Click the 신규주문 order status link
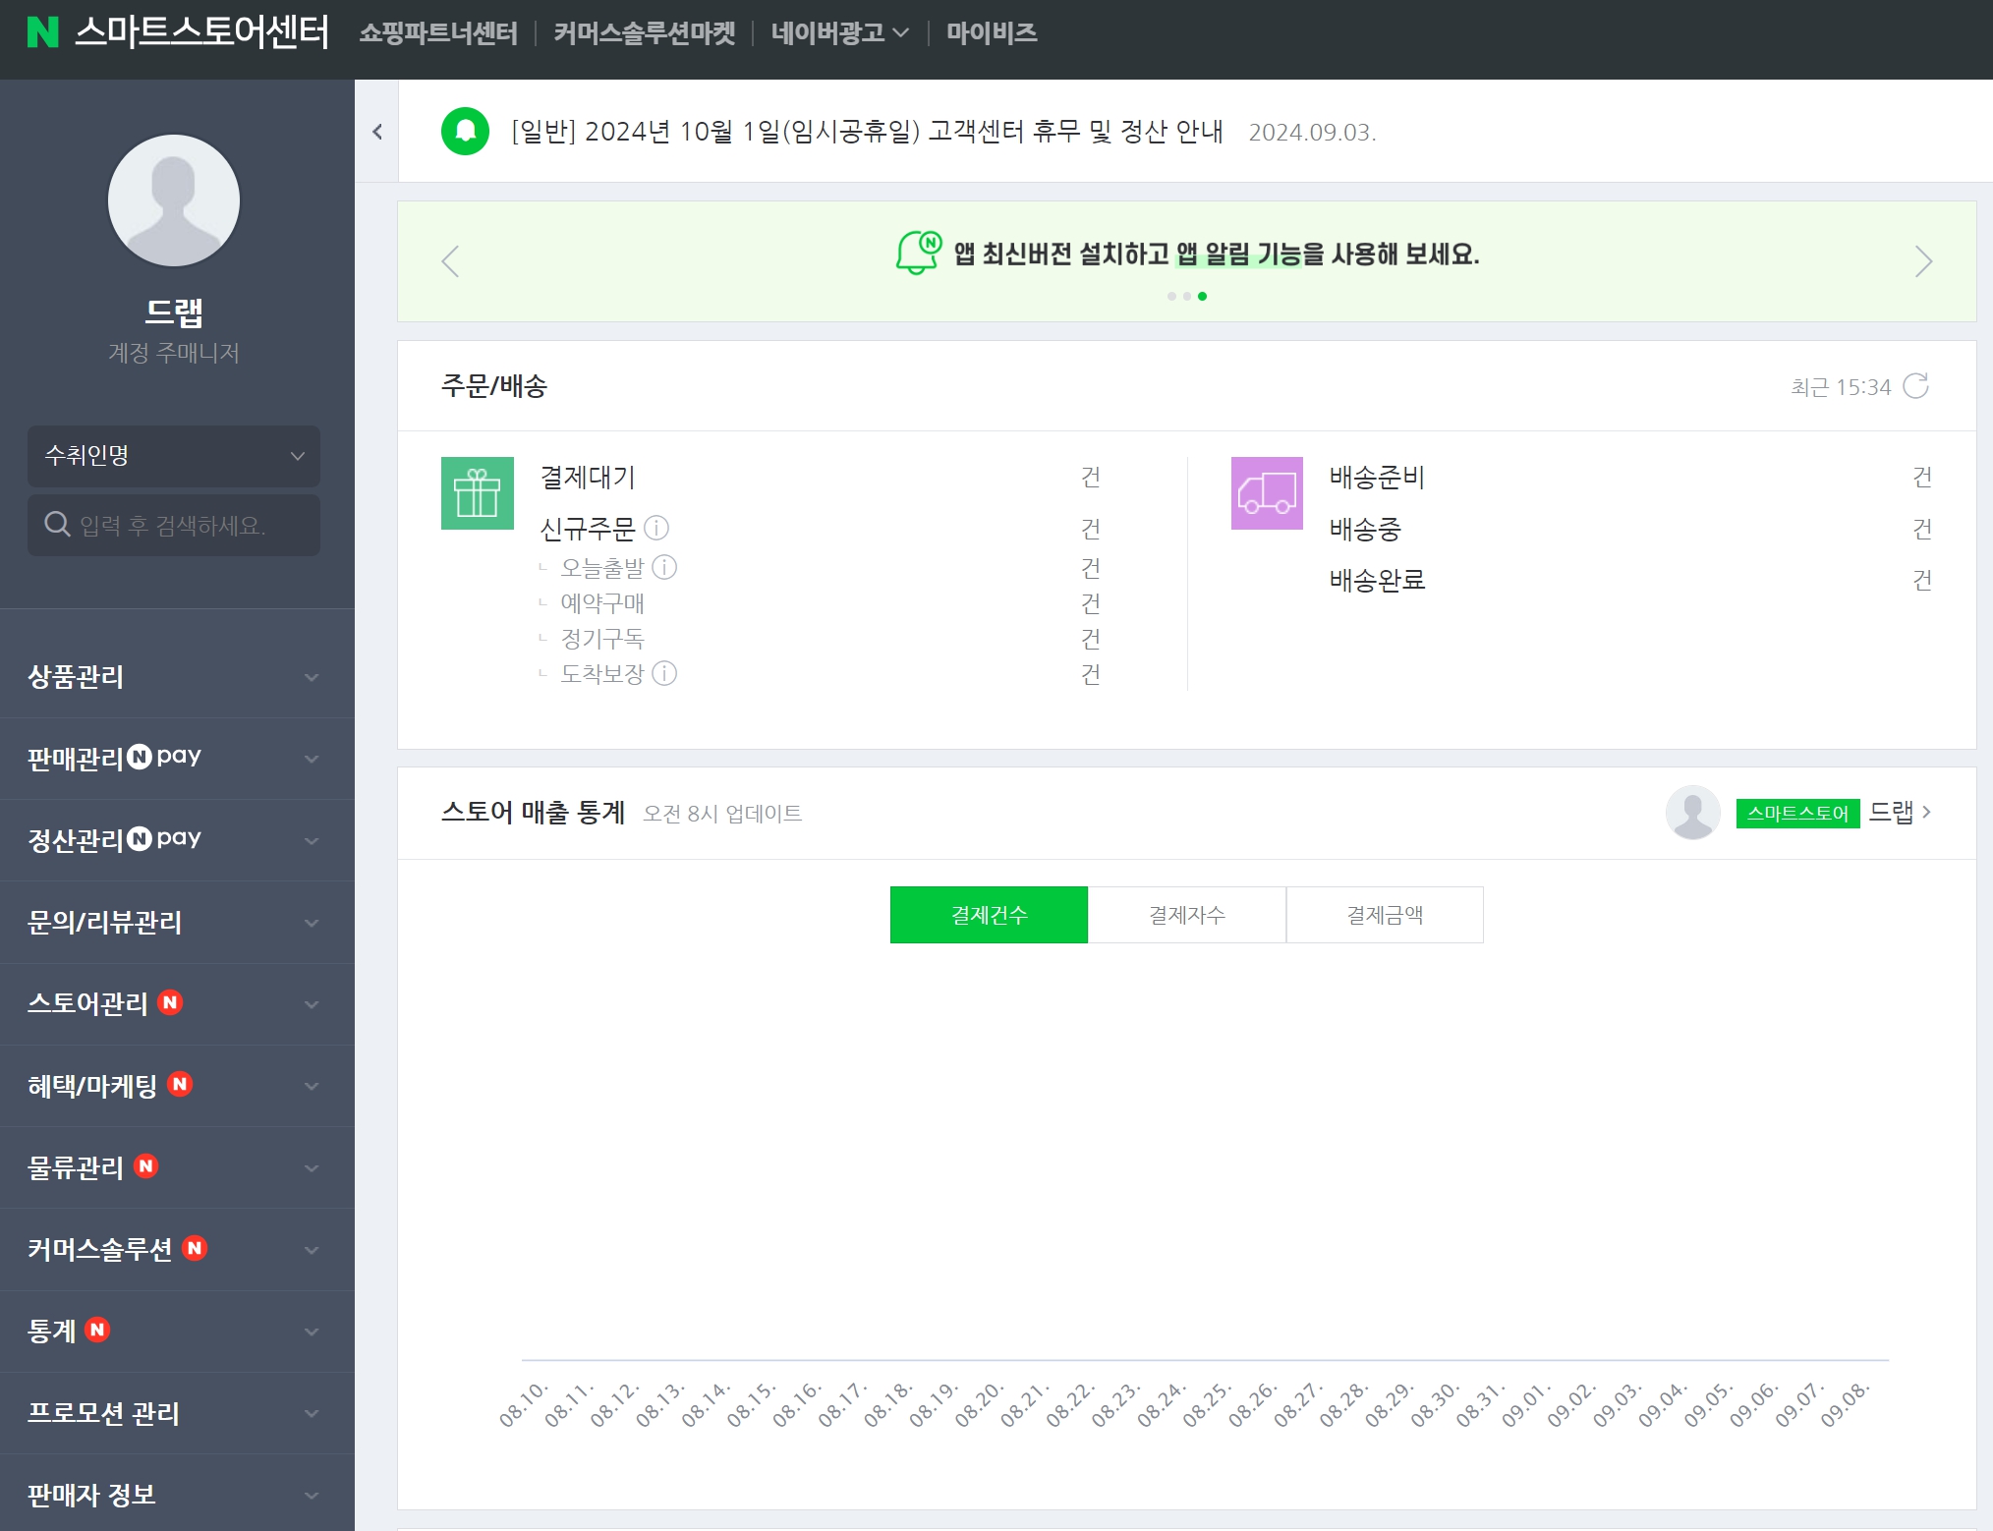Screen dimensions: 1993x1531 [588, 529]
